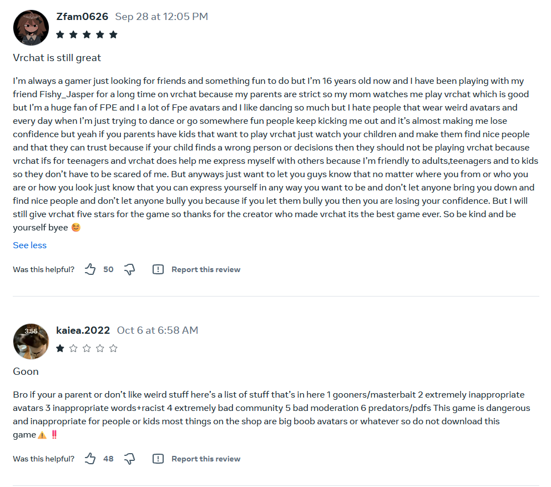Open kaiea.2022's profile avatar

[x=31, y=341]
